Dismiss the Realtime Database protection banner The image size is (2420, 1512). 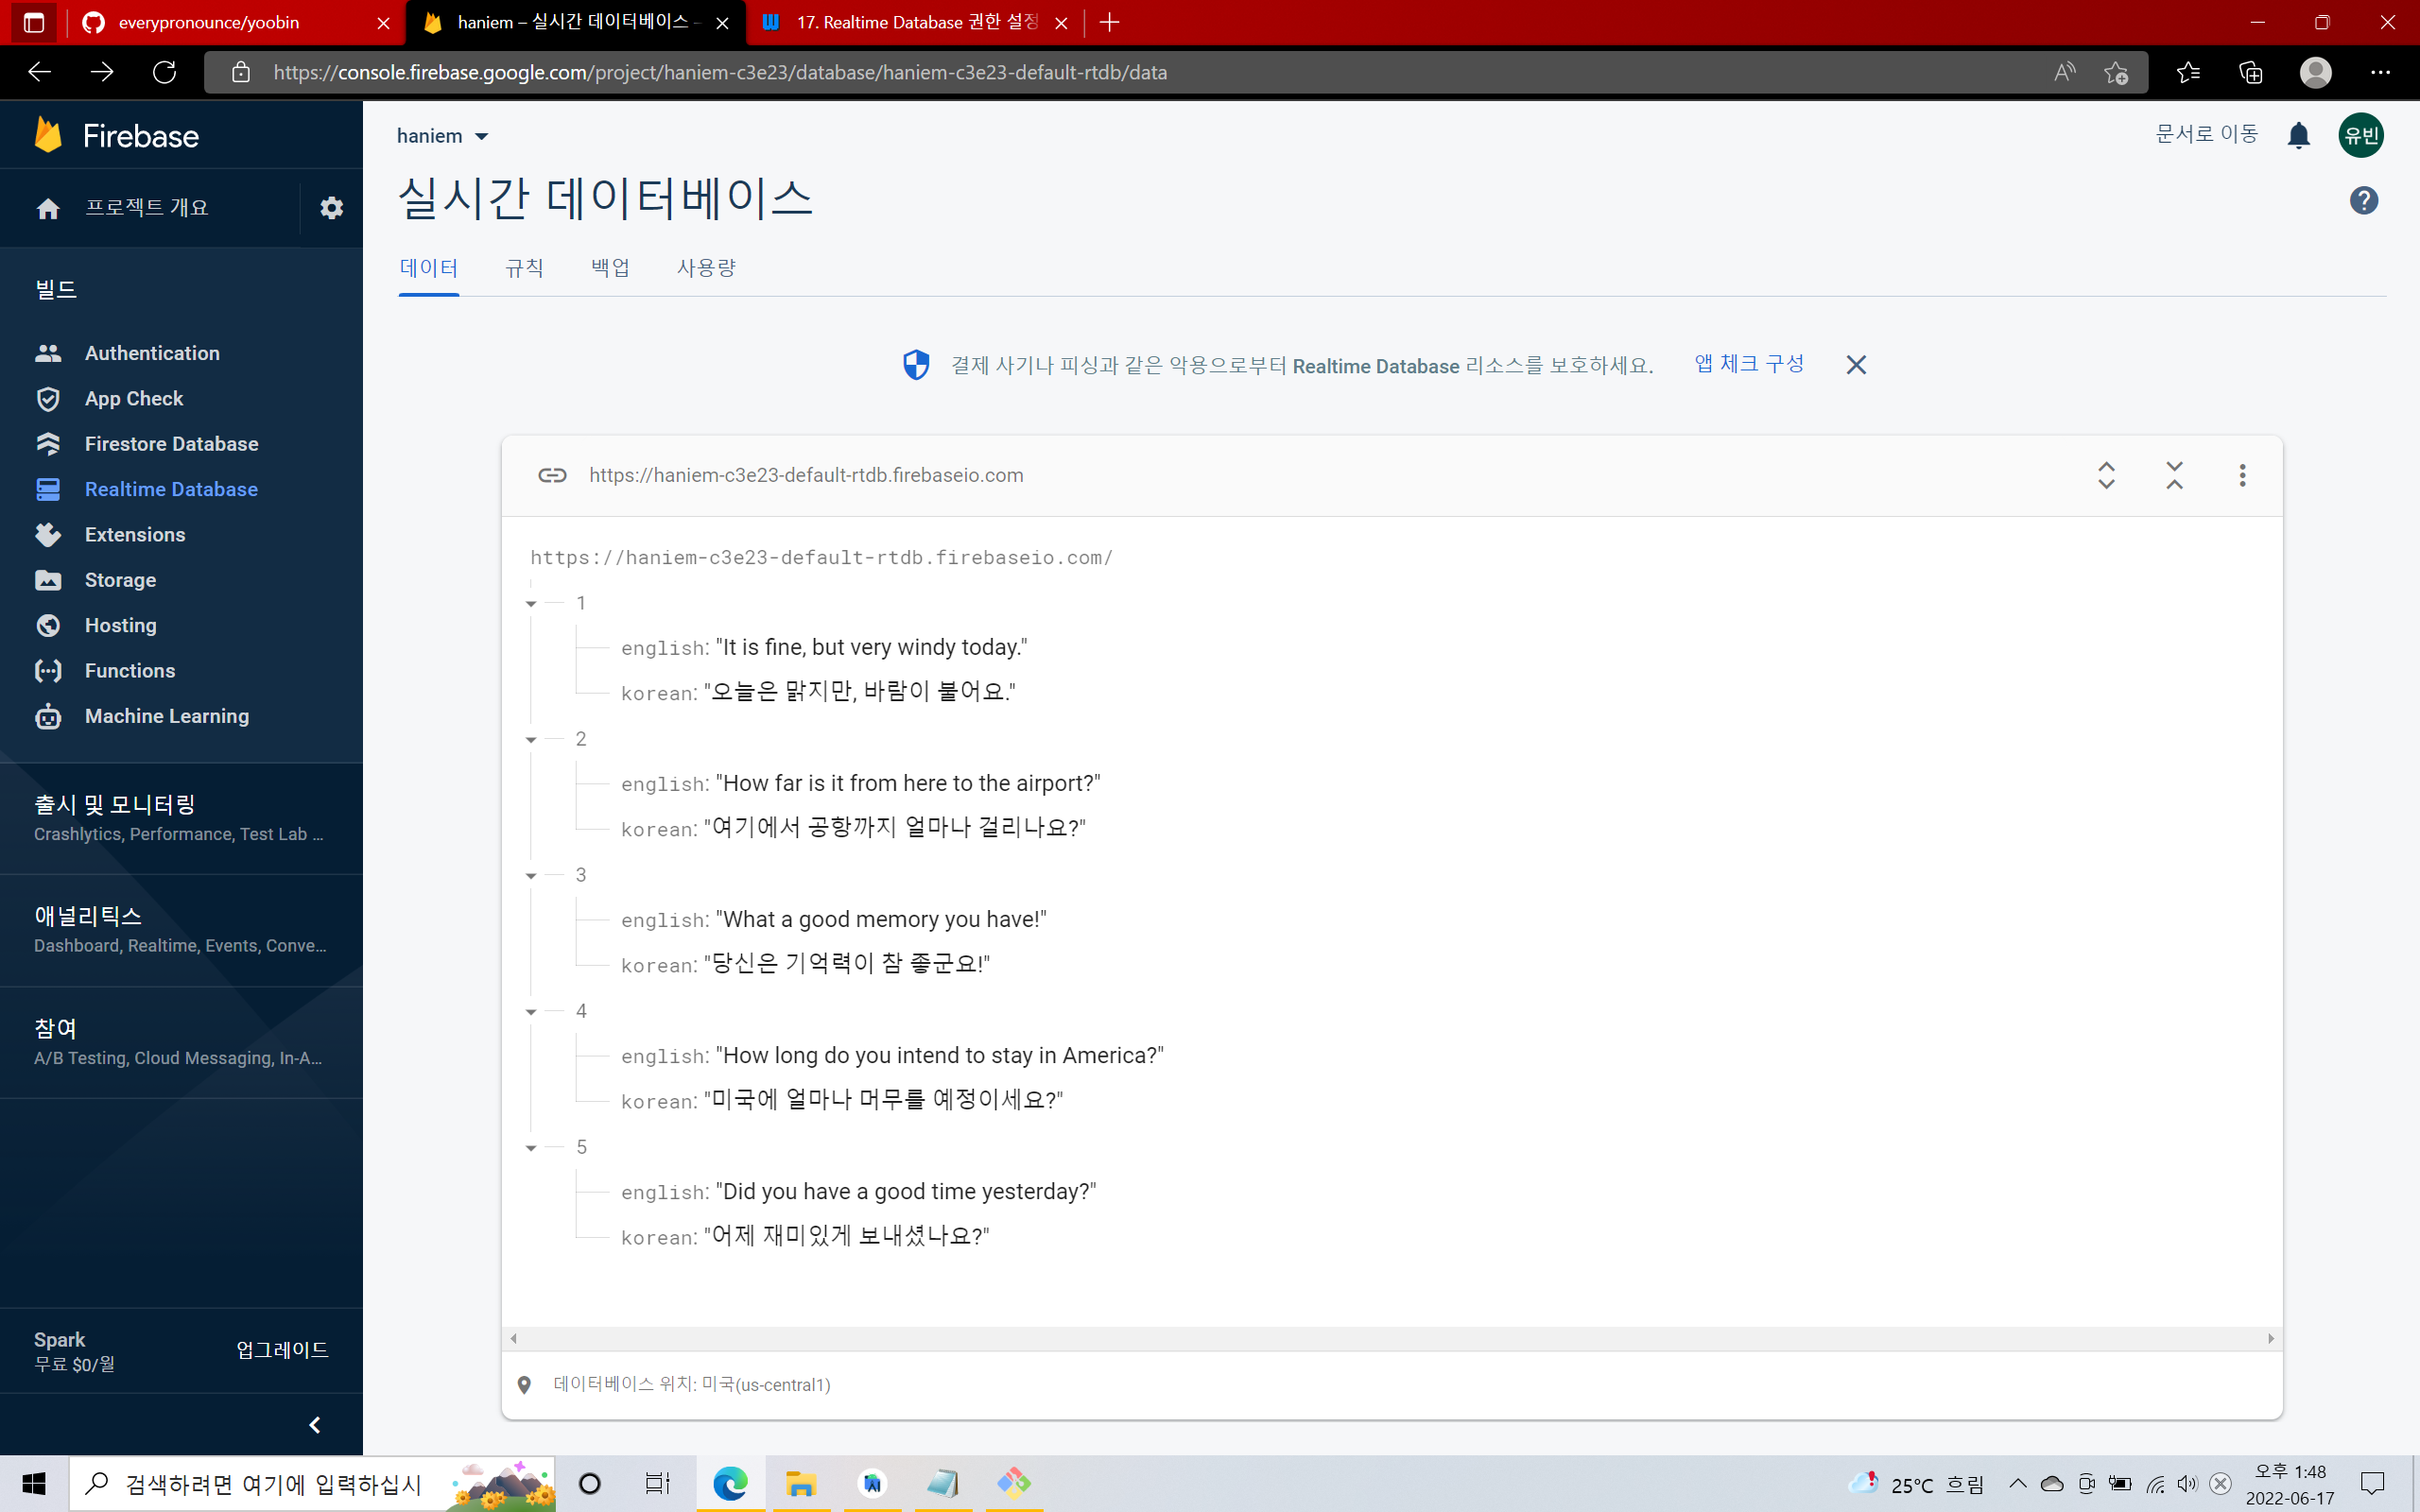1856,364
